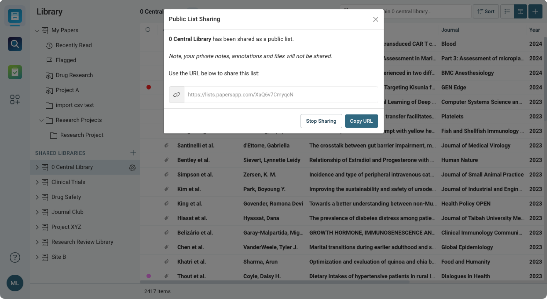Click the plus icon to add a shared library
This screenshot has width=547, height=299.
click(x=133, y=153)
